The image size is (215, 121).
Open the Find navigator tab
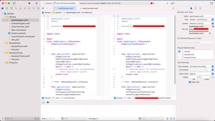(16, 8)
